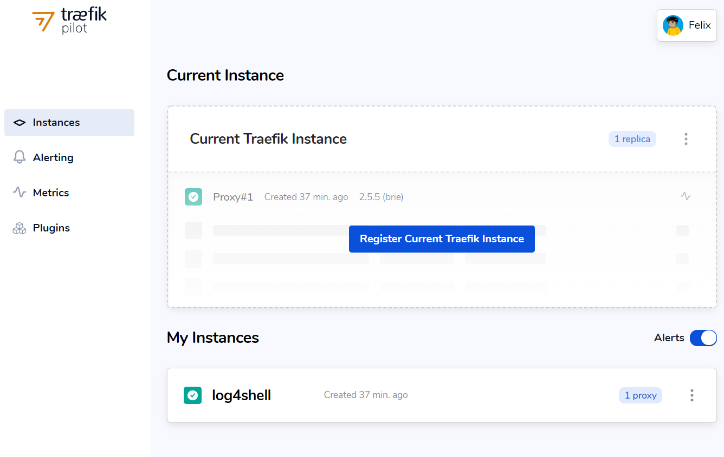Click the Current Instance heading
This screenshot has height=457, width=724.
(x=225, y=75)
